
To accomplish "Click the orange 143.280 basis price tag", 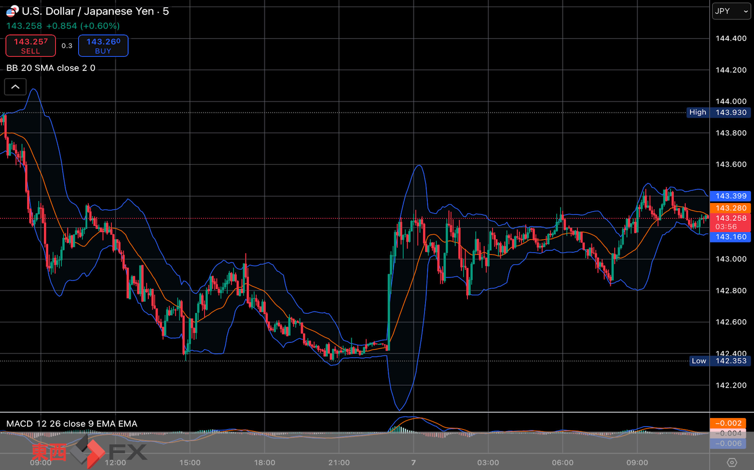I will click(x=730, y=208).
